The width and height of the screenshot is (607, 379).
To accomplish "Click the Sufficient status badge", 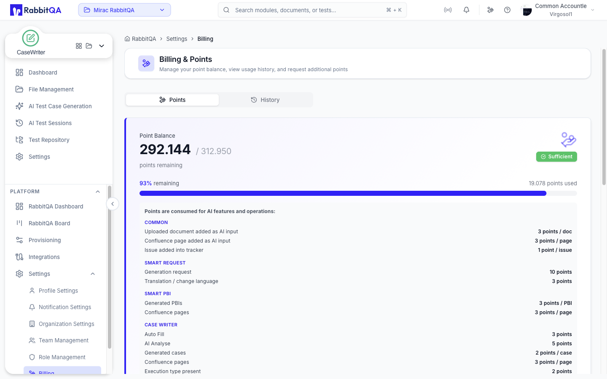I will [556, 157].
